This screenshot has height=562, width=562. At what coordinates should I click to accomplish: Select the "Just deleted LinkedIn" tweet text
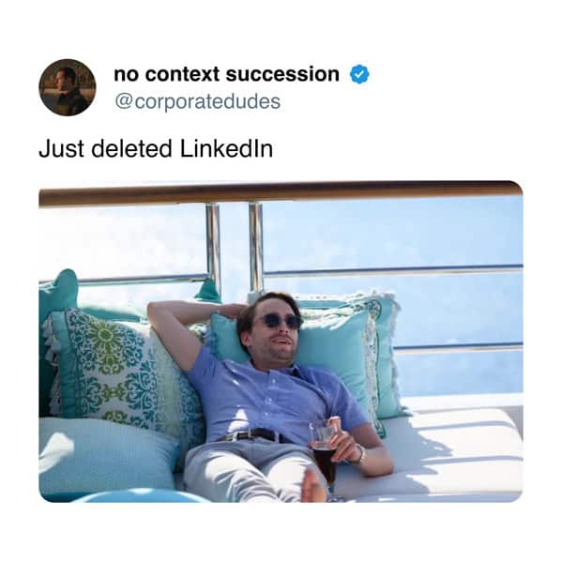(x=156, y=149)
